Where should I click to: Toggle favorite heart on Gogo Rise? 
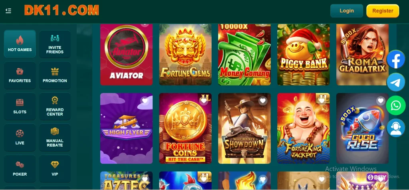point(381,101)
